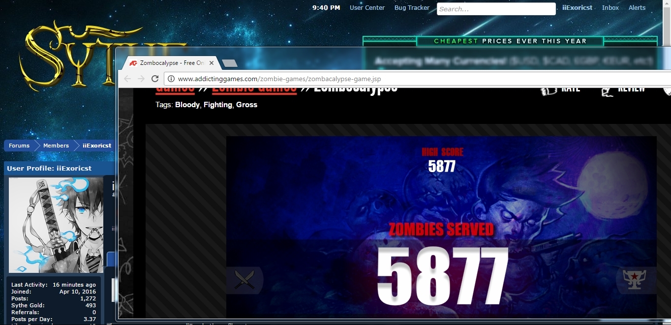This screenshot has width=671, height=325.
Task: Click the Posts per Day 3.37 value
Action: 90,319
